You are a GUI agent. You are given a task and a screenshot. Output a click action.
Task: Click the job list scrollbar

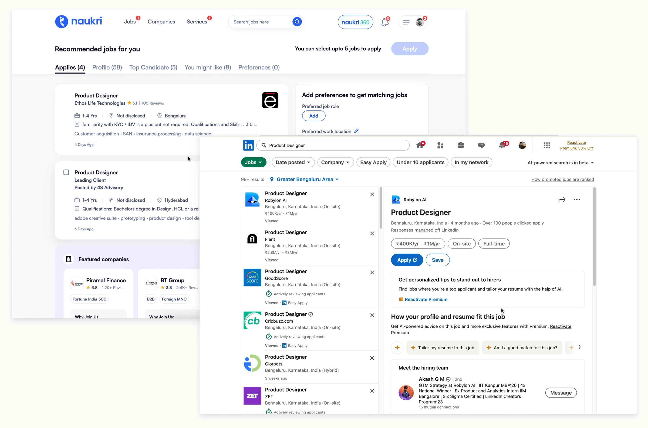point(381,208)
